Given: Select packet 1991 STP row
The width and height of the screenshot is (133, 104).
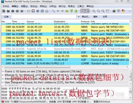Looking at the screenshot, I should pos(65,49).
